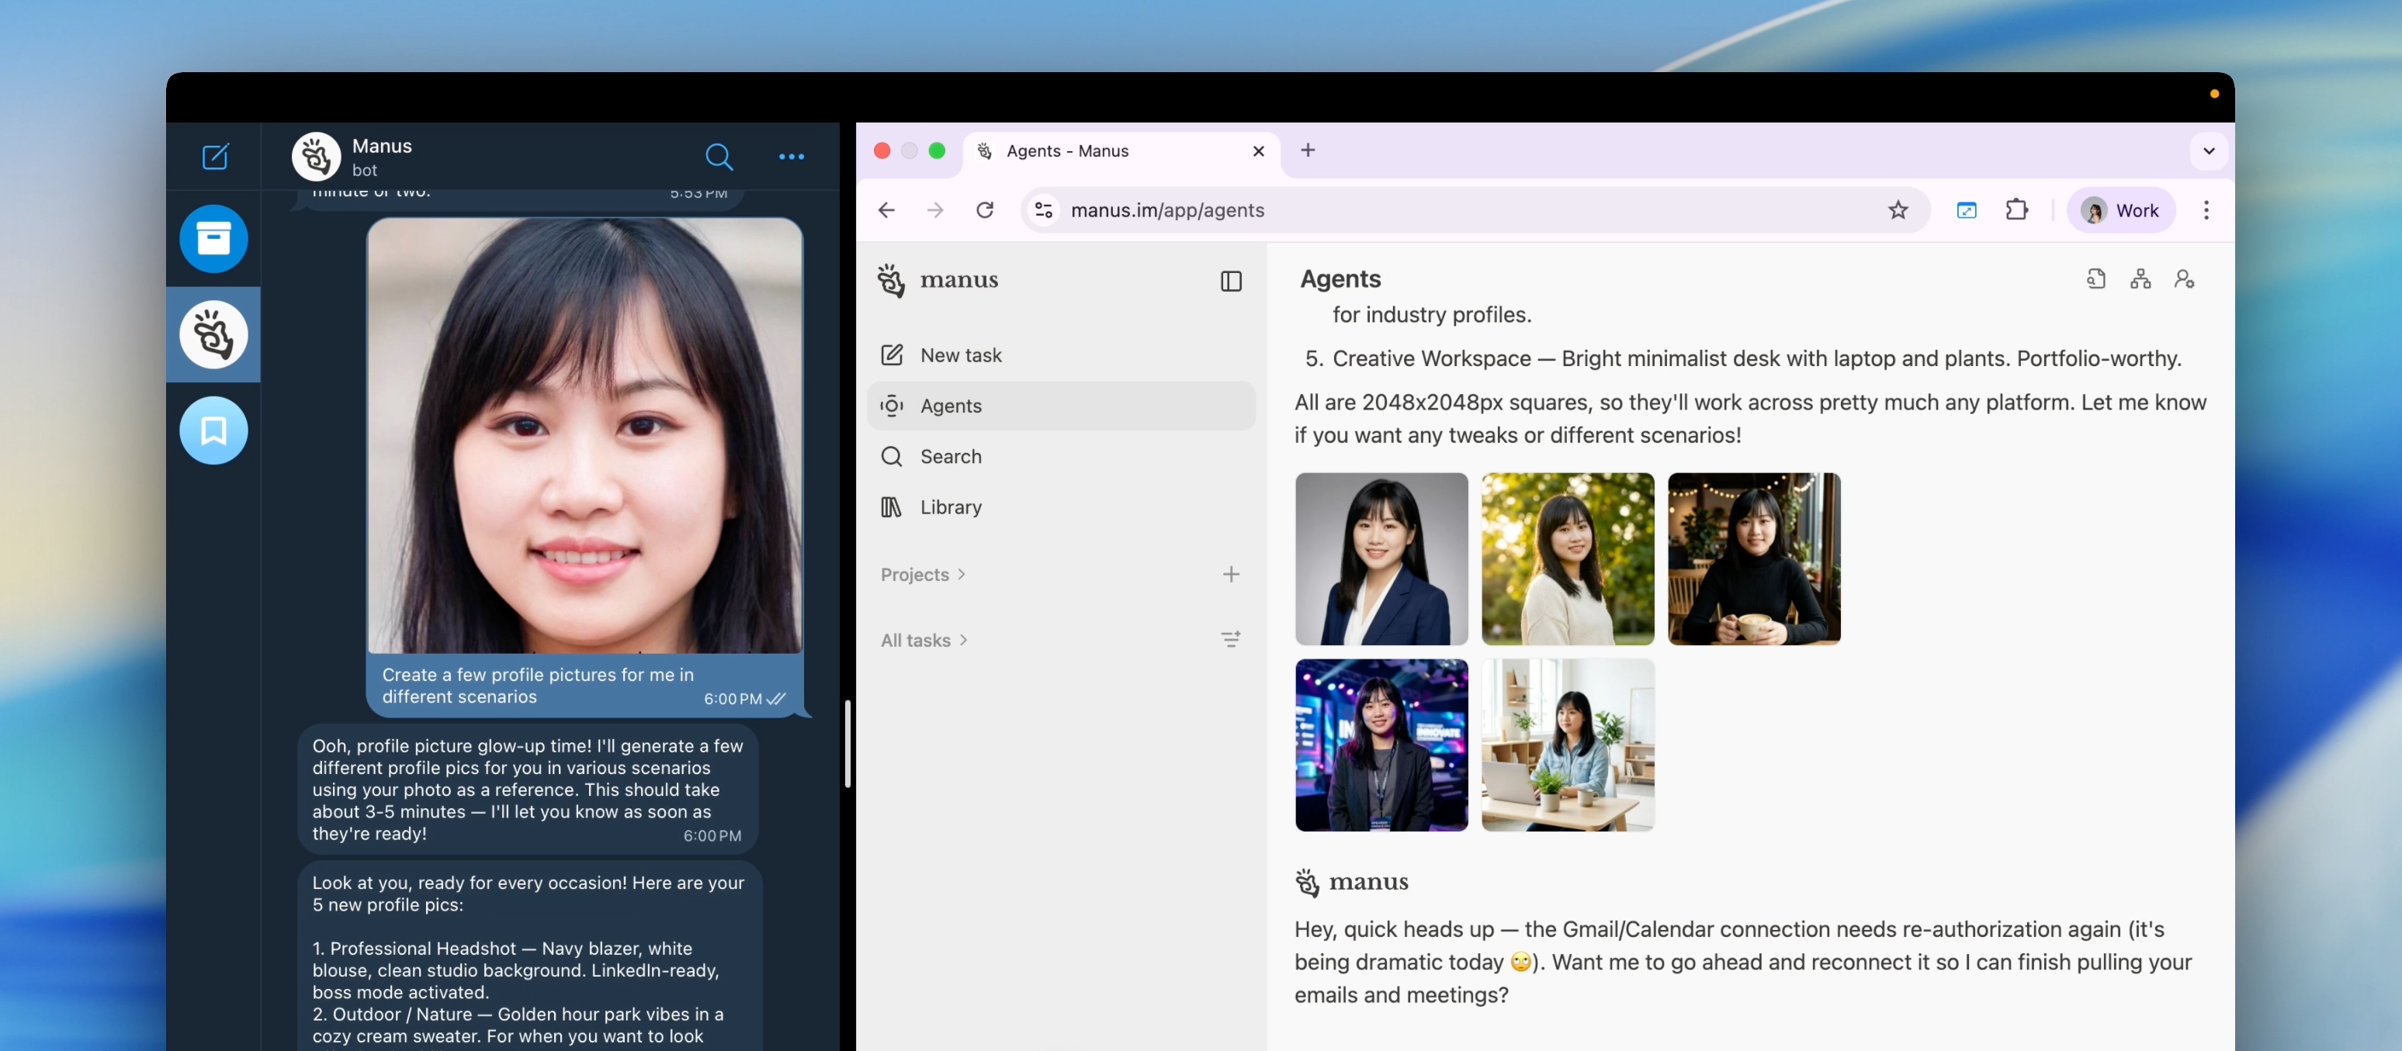Open the archive folder in sidebar
The height and width of the screenshot is (1051, 2402).
pos(213,240)
